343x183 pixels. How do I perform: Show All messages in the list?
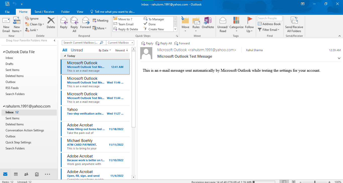(65, 50)
